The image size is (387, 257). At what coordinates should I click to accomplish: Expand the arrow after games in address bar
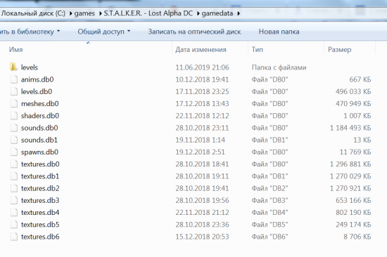[100, 13]
